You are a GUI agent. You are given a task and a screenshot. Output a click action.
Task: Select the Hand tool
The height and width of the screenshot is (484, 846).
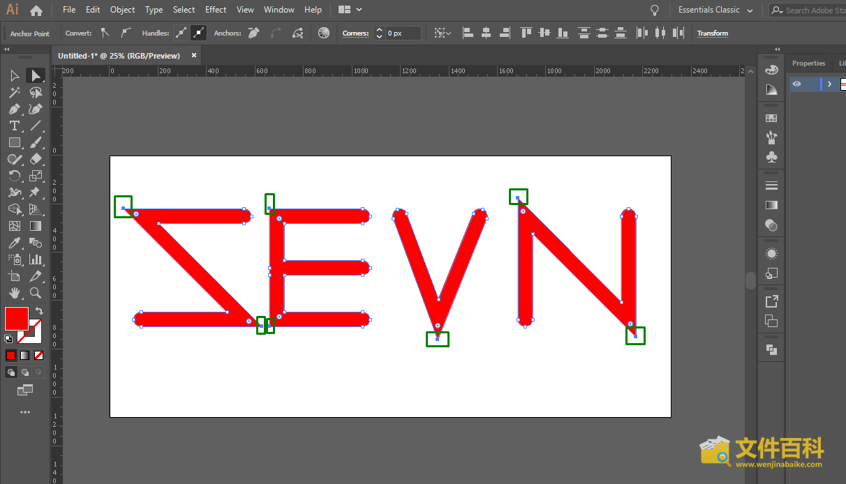(x=14, y=293)
